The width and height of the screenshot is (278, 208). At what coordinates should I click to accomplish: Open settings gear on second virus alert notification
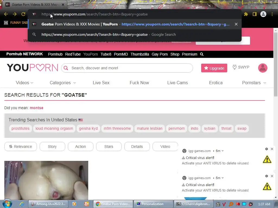click(267, 176)
